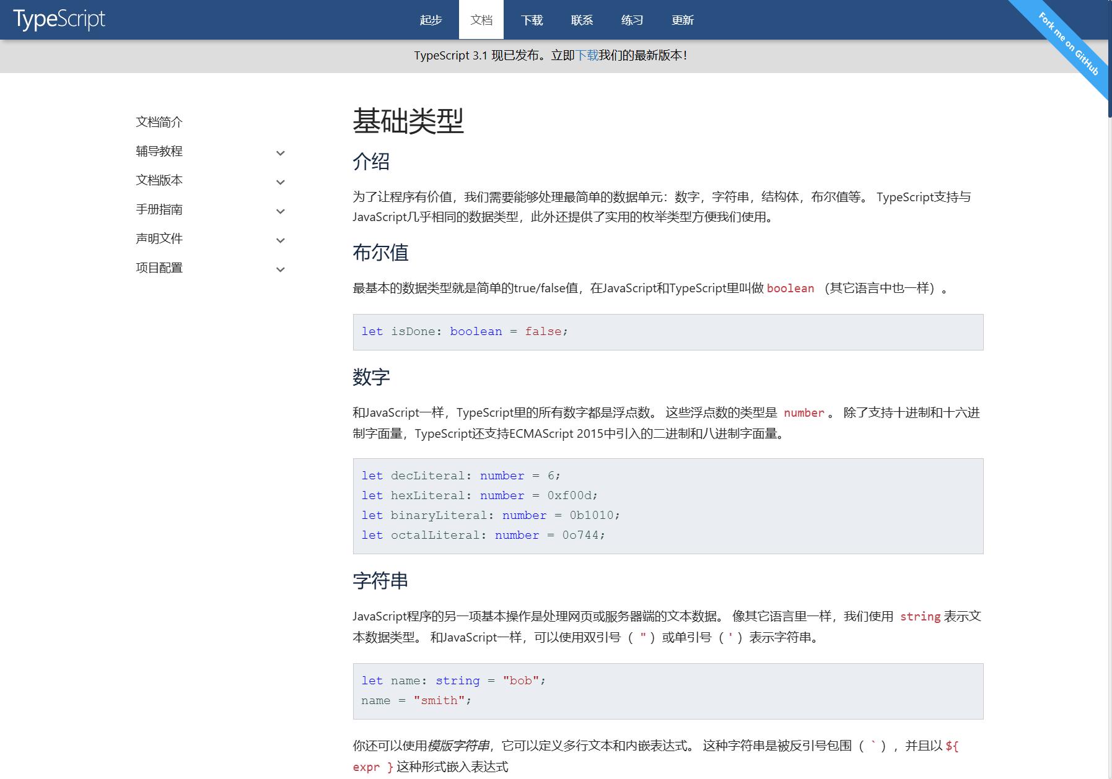Open the 更新 nav tab
The width and height of the screenshot is (1112, 779).
(682, 20)
